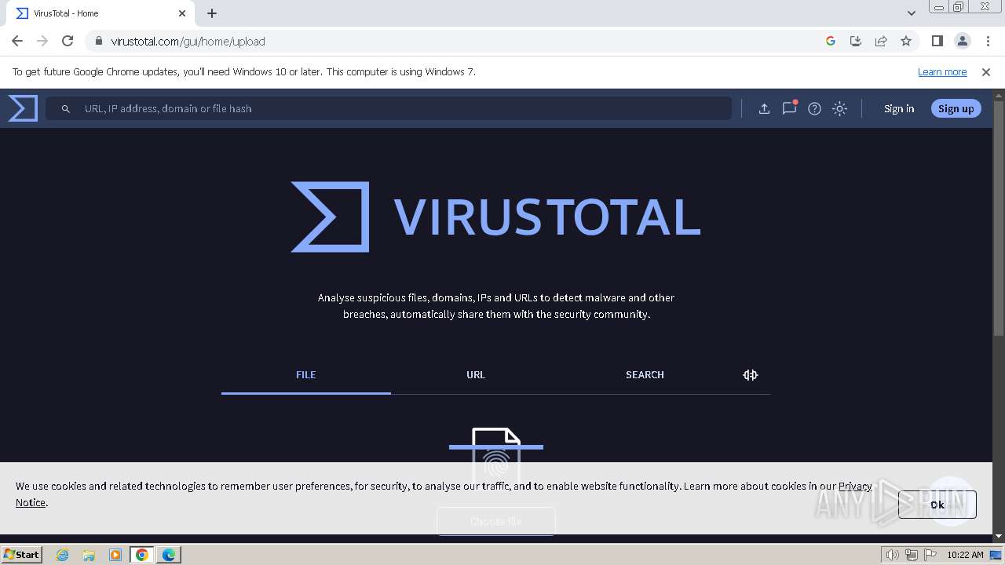Open the notifications chat icon
The width and height of the screenshot is (1005, 565).
pos(789,108)
